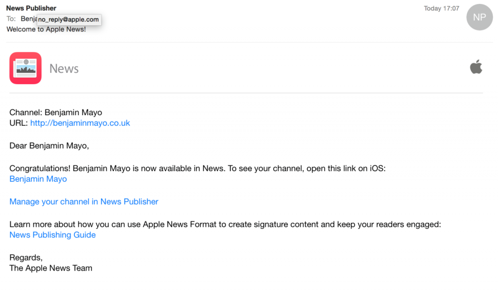Click the NP sender avatar circle

(479, 17)
